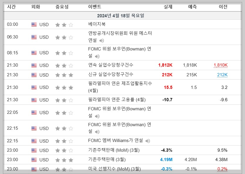
Task: Click the actual value 1,812K
Action: 165,65
